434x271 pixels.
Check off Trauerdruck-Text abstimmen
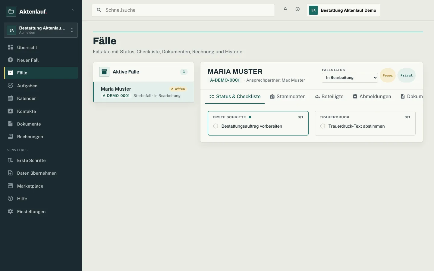point(322,126)
